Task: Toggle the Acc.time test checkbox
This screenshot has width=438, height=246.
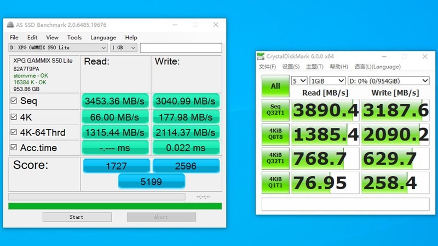Action: point(13,147)
